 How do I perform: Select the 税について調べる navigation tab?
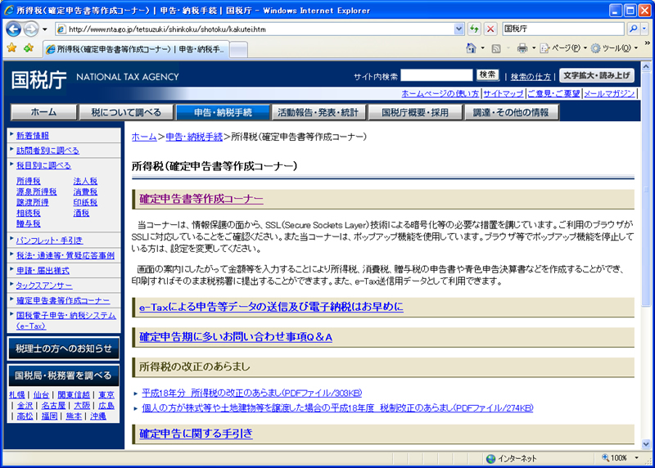[x=125, y=112]
